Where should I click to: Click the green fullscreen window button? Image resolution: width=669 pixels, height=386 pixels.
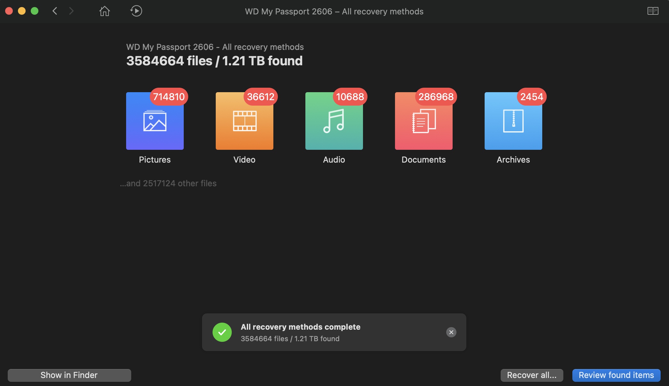point(35,11)
